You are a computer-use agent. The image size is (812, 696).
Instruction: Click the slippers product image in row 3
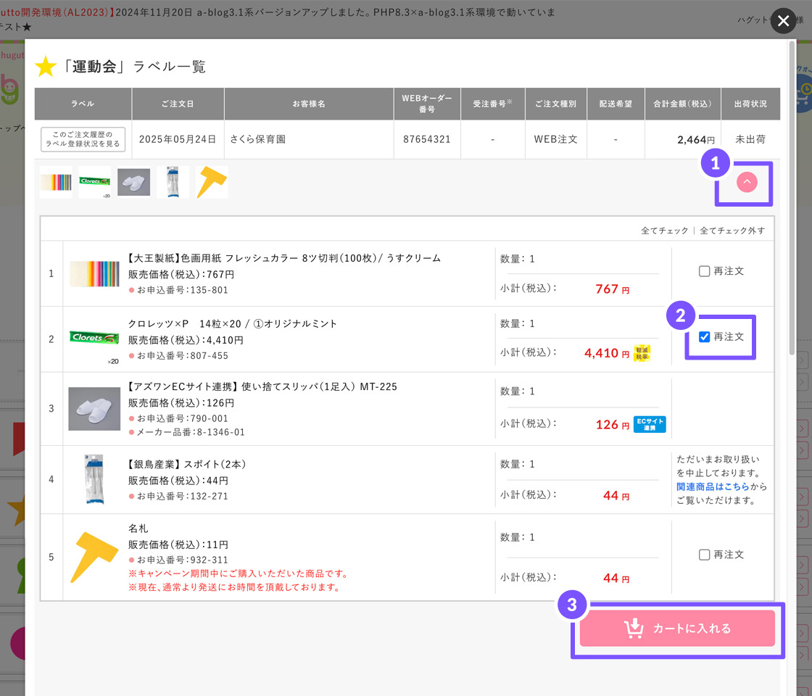coord(94,409)
